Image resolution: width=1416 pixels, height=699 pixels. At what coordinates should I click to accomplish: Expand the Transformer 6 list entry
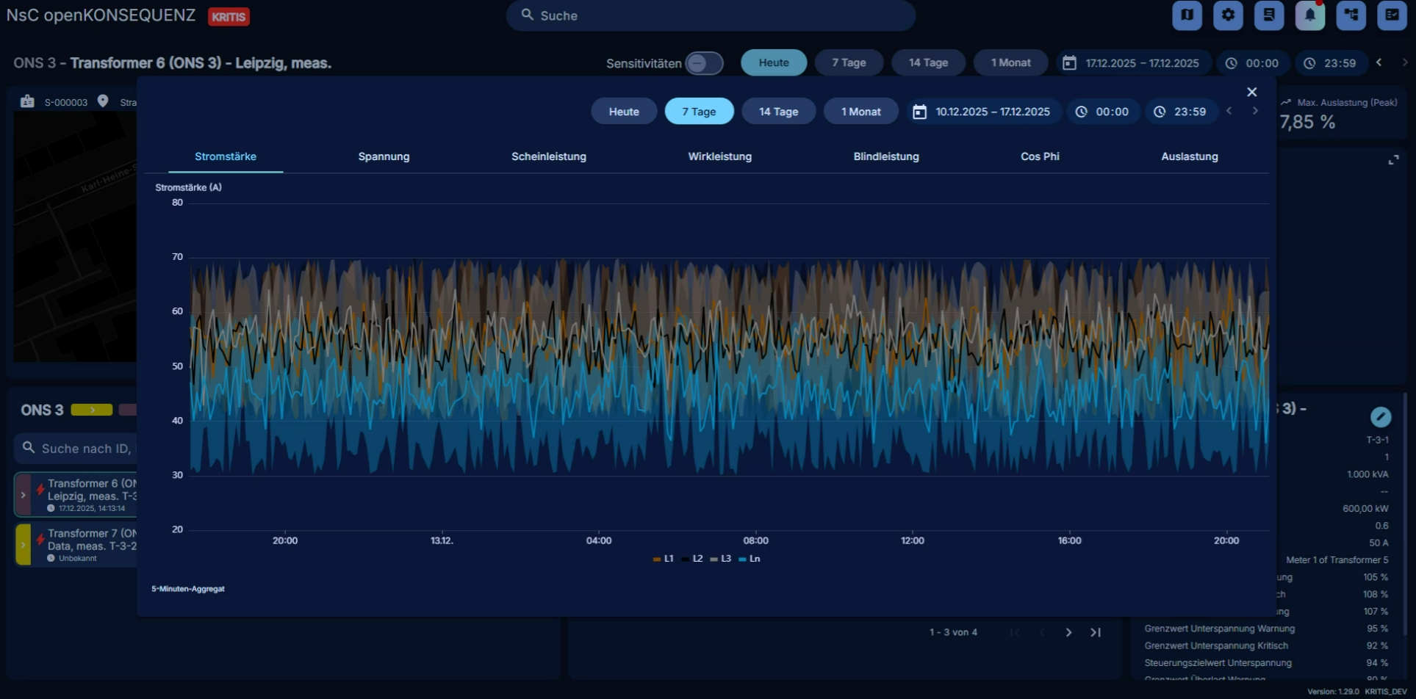23,495
